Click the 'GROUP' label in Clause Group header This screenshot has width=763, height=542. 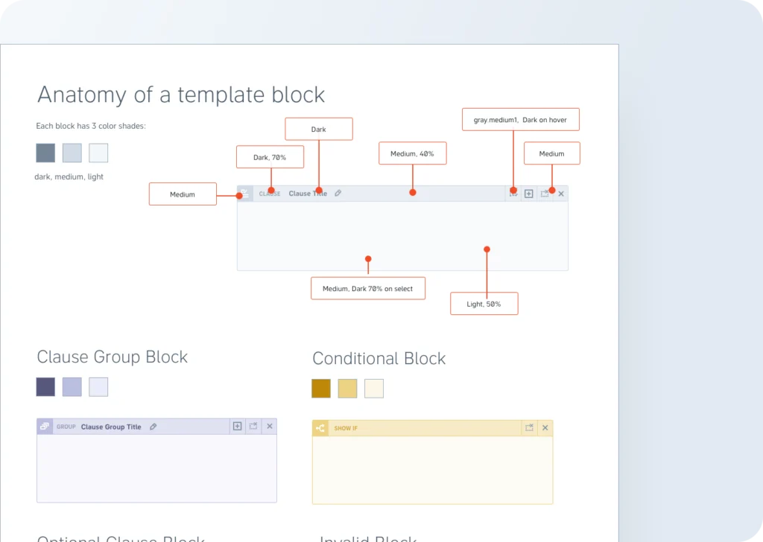pyautogui.click(x=66, y=427)
